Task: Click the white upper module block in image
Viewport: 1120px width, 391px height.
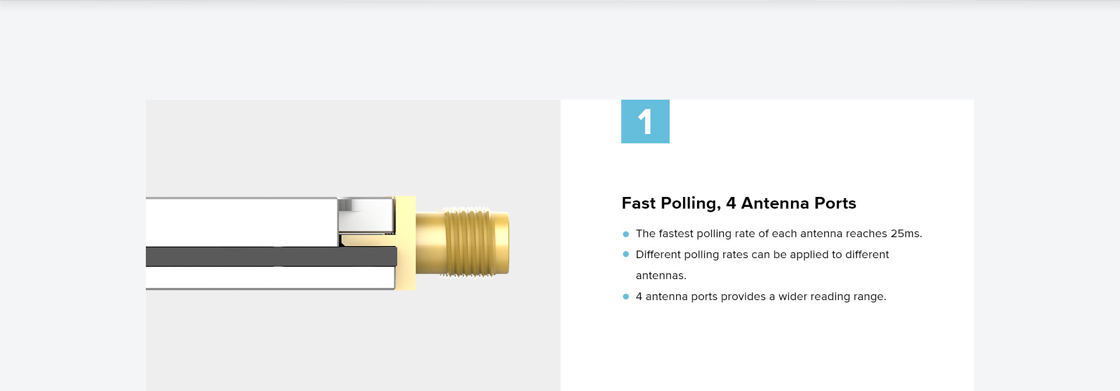Action: (x=242, y=222)
